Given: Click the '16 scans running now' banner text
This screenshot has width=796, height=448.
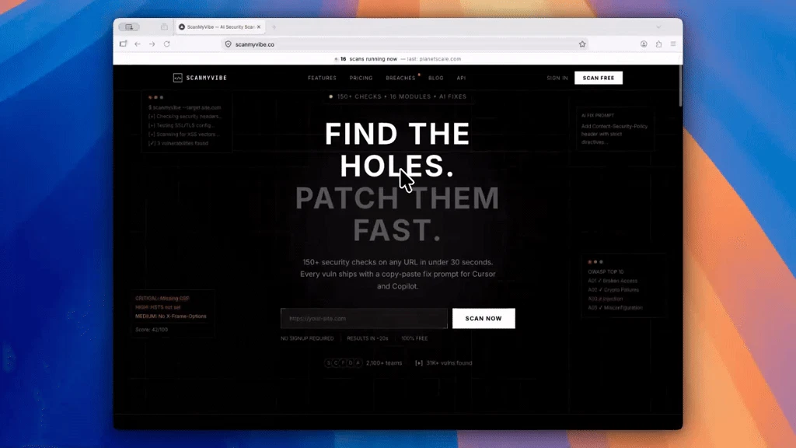Looking at the screenshot, I should 368,59.
